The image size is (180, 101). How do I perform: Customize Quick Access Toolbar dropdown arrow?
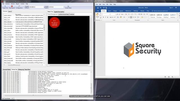pyautogui.click(x=110, y=8)
